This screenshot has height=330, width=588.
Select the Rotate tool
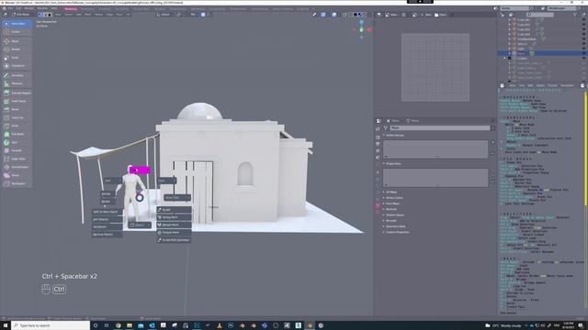[17, 49]
